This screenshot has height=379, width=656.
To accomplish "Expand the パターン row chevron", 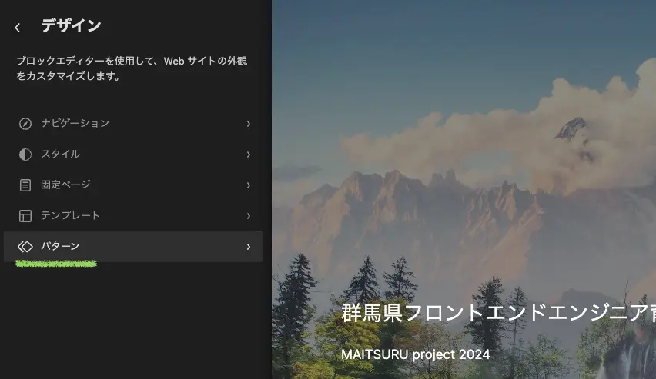I will (248, 247).
